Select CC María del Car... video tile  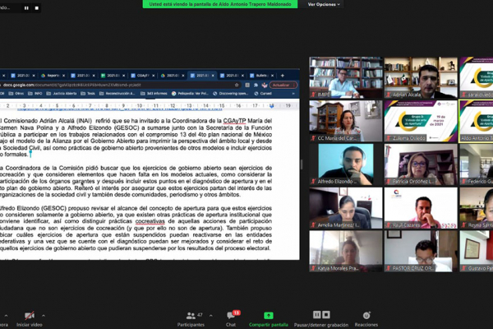[346, 121]
